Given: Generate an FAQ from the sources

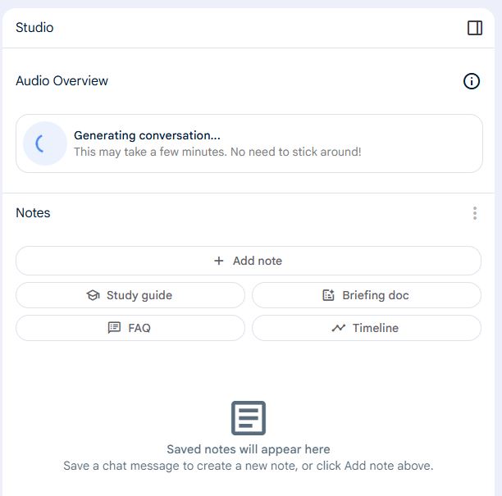Looking at the screenshot, I should coord(130,328).
